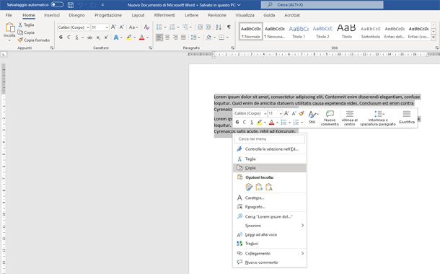Center text with the ribbon align icon
The width and height of the screenshot is (440, 274).
point(167,37)
